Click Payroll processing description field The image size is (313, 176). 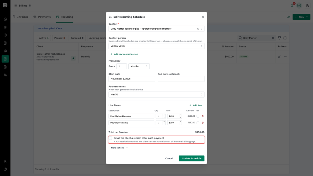tap(131, 123)
